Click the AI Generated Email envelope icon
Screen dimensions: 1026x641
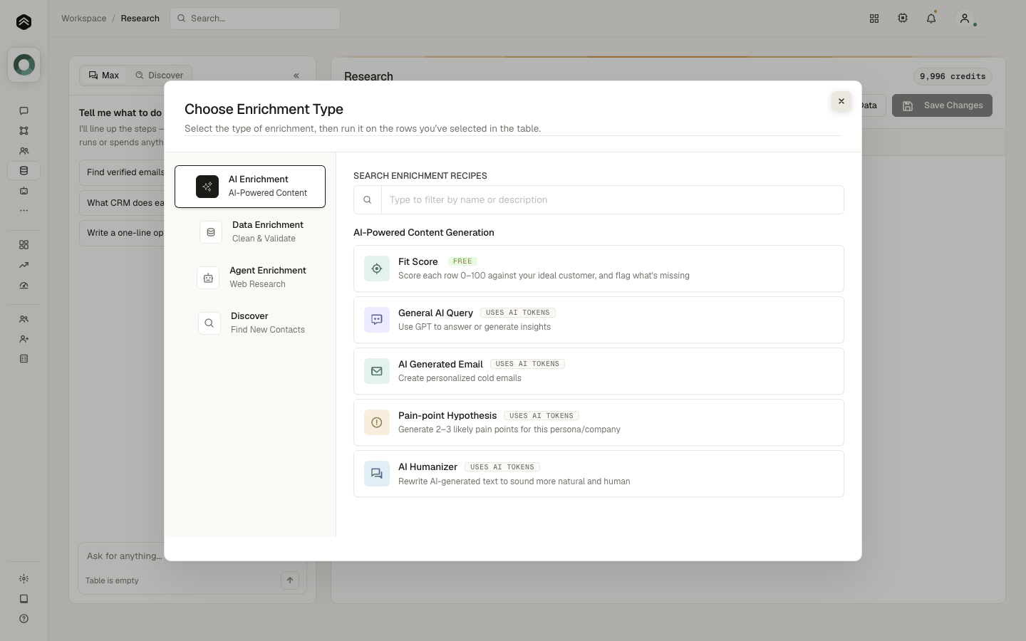pos(377,371)
